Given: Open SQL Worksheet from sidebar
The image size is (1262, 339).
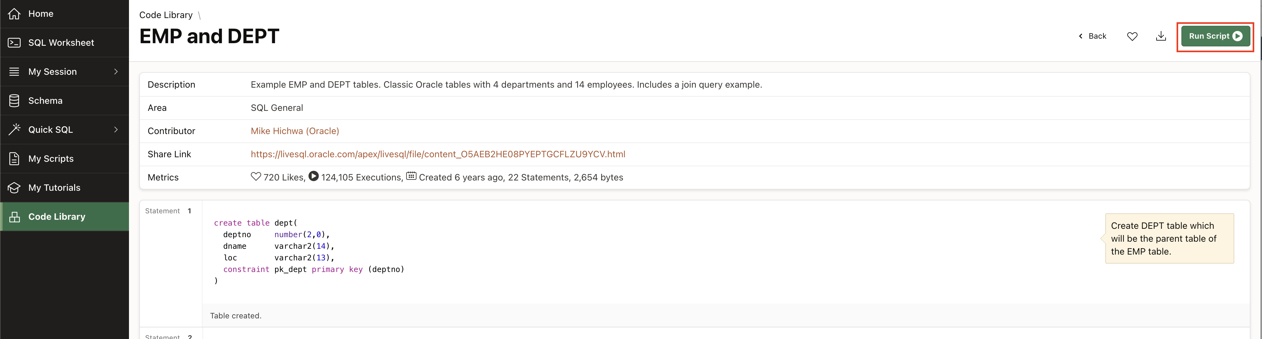Looking at the screenshot, I should click(64, 43).
